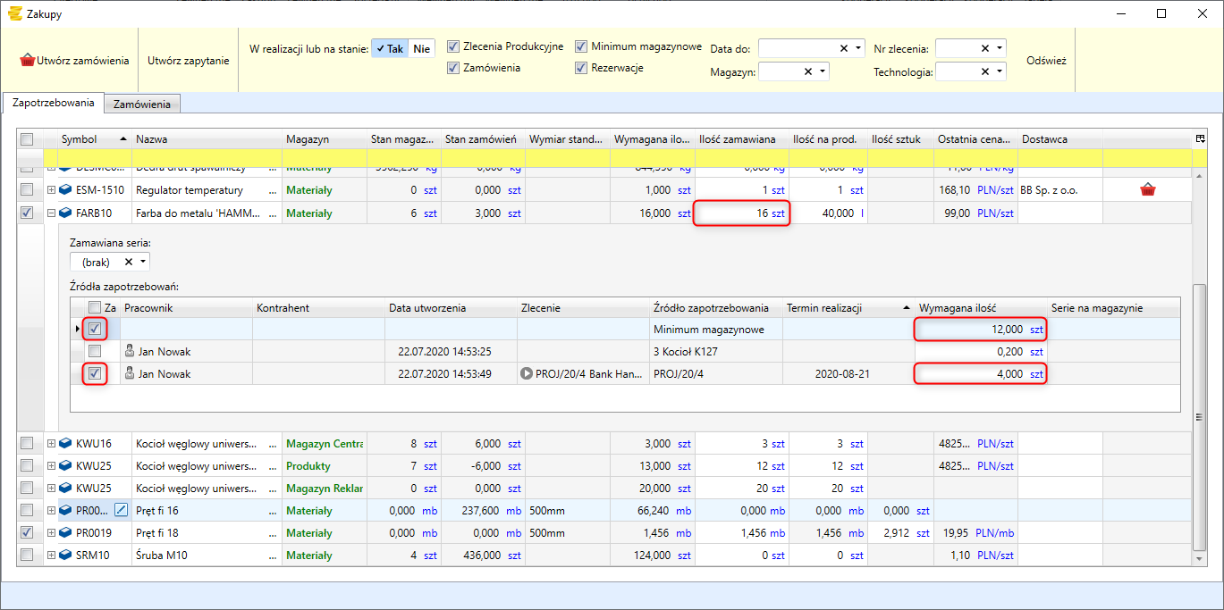Click the pencil edit icon beside Pręt fi 16
1224x610 pixels.
[122, 510]
